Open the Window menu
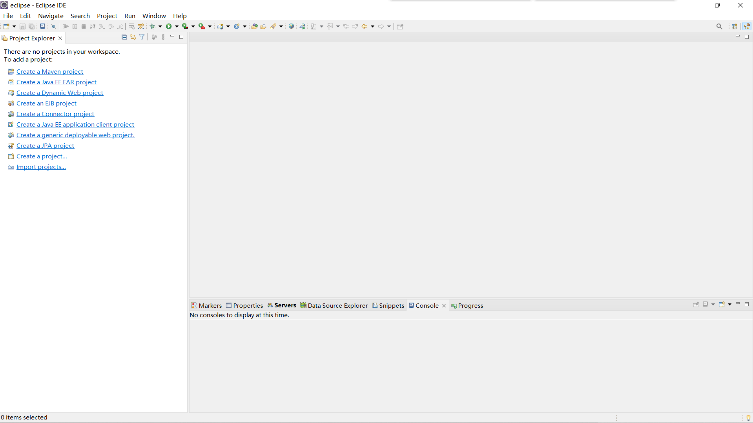 pos(154,16)
